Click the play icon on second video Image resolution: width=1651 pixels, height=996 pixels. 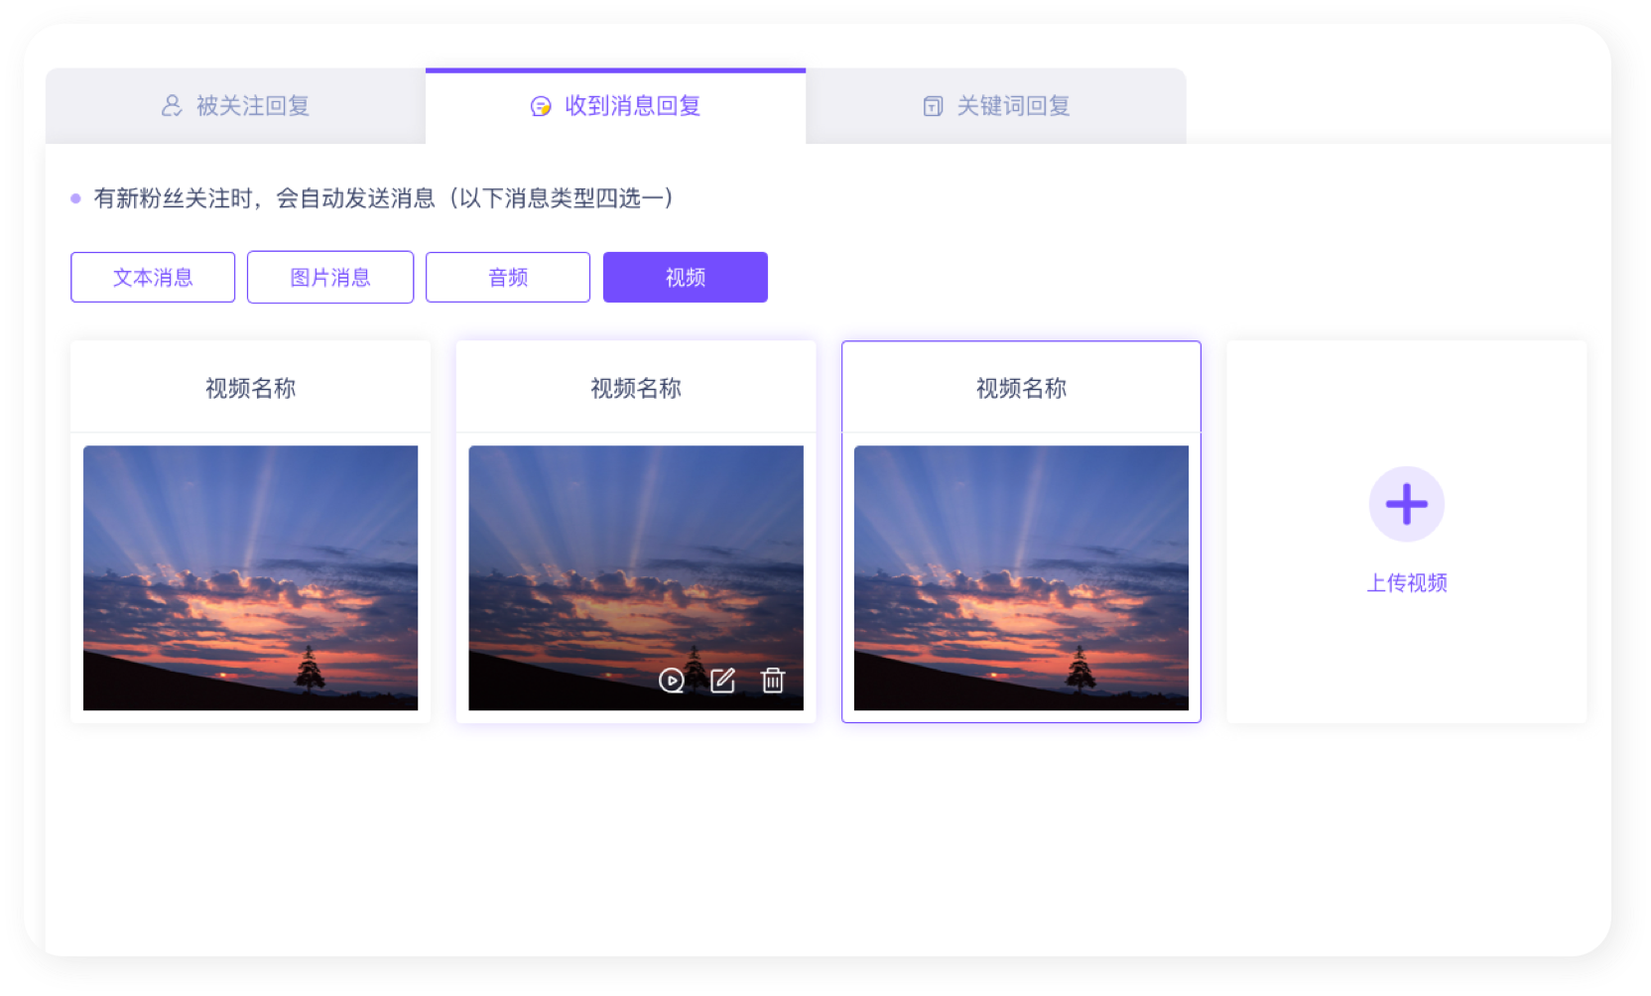click(672, 681)
